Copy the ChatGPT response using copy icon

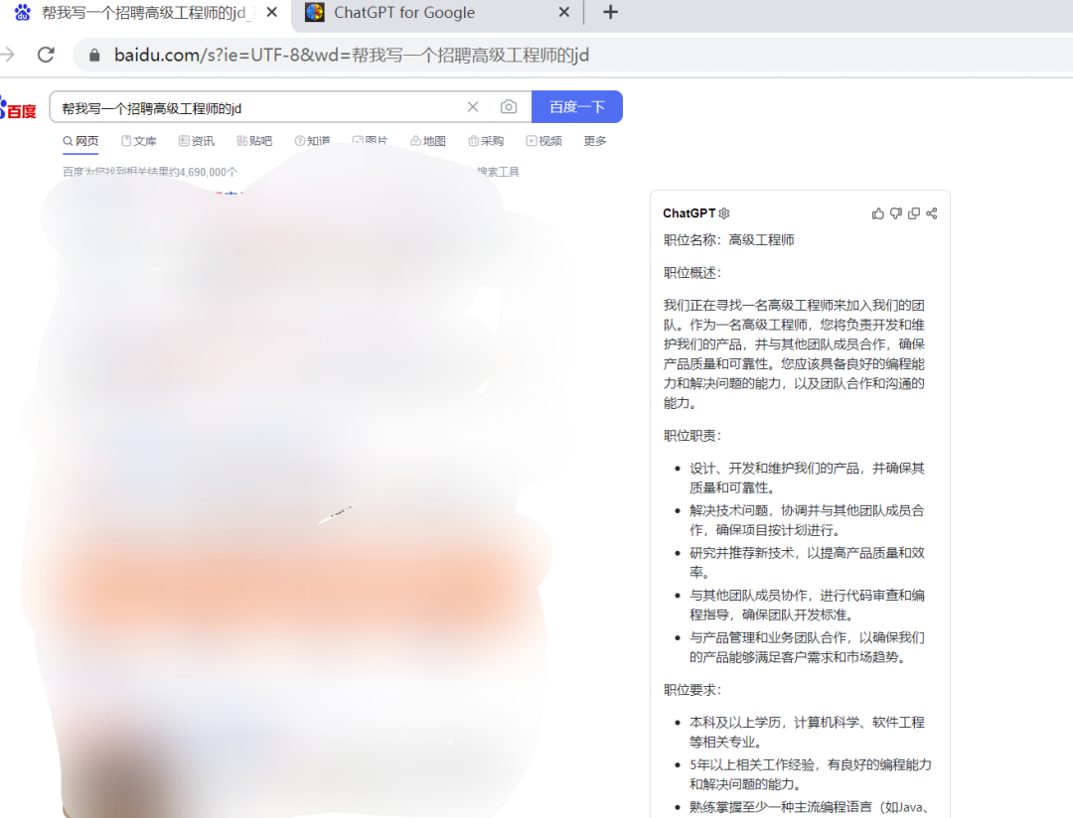point(913,212)
